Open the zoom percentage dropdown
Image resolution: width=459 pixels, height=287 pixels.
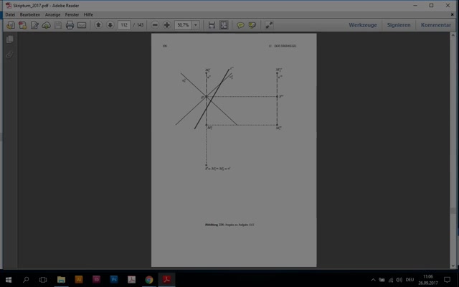tap(196, 25)
